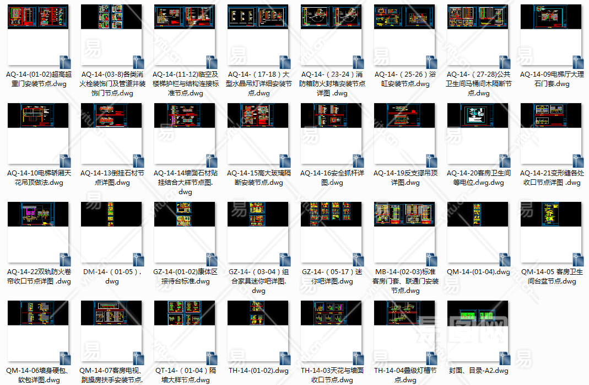Select QT-14-(01-04)隔墙大样节点 thumbnail

(x=185, y=331)
